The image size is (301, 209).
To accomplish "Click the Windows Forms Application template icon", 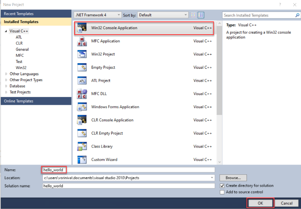I will click(82, 107).
